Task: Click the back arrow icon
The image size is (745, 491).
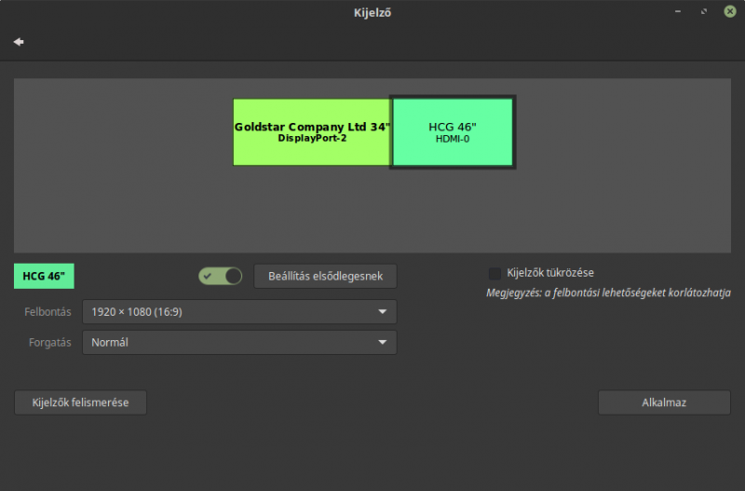Action: click(x=19, y=42)
